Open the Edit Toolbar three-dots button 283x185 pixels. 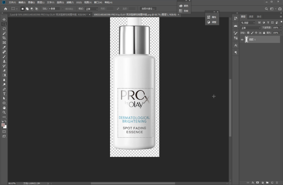(x=4, y=117)
